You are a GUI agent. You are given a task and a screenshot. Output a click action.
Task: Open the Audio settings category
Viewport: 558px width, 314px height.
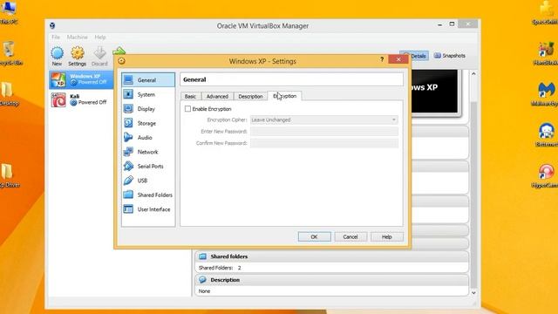[148, 138]
